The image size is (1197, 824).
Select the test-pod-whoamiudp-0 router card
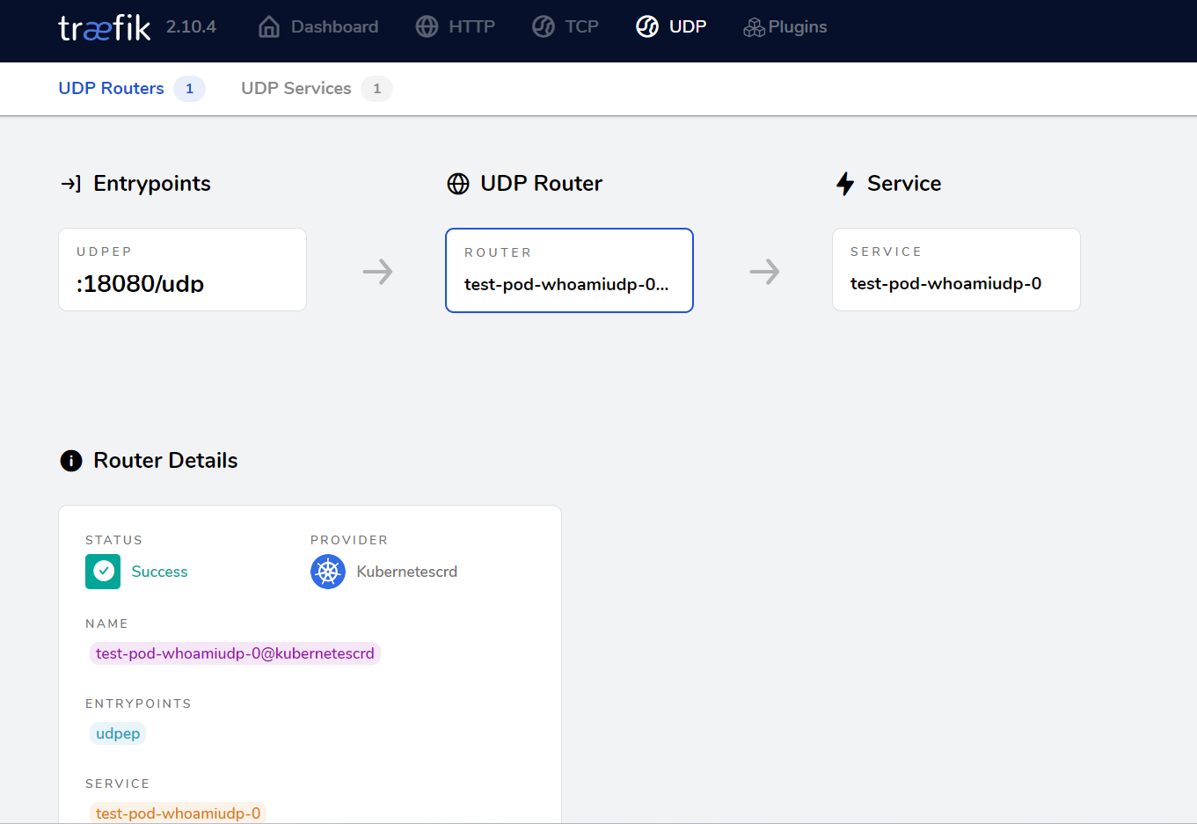pyautogui.click(x=569, y=271)
